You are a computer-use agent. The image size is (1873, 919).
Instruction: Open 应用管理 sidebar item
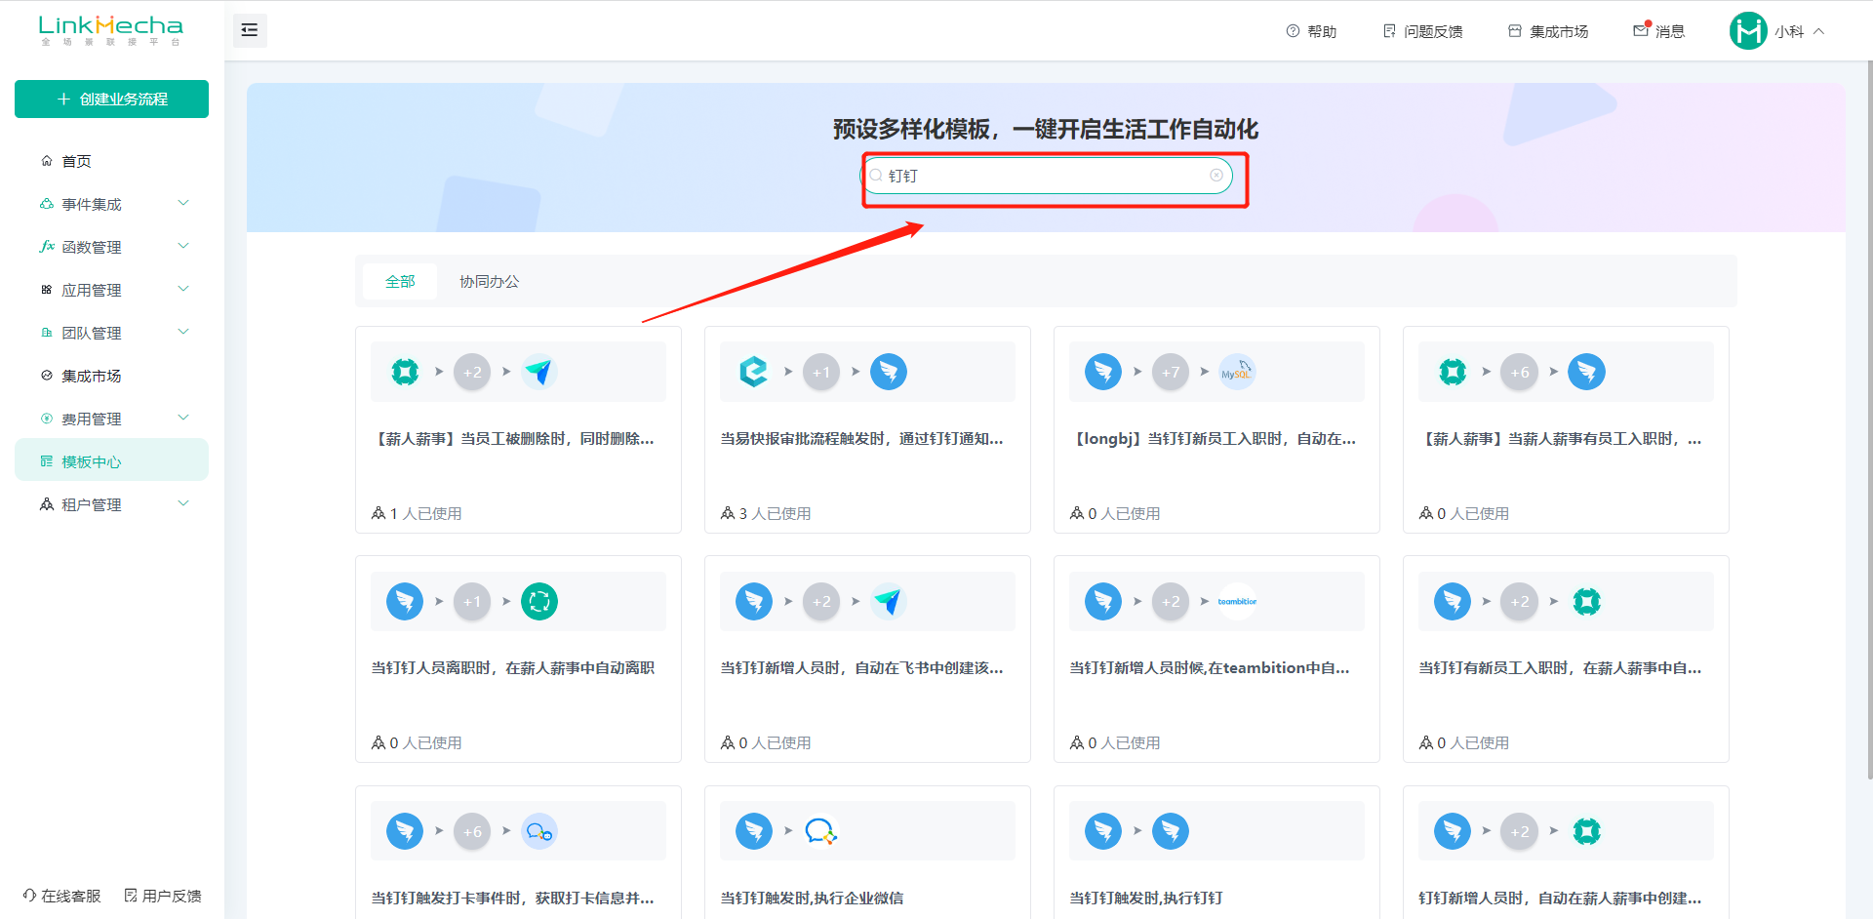coord(92,290)
